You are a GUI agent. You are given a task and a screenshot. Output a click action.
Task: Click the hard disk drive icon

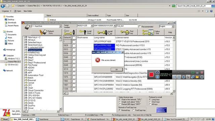pos(27,27)
